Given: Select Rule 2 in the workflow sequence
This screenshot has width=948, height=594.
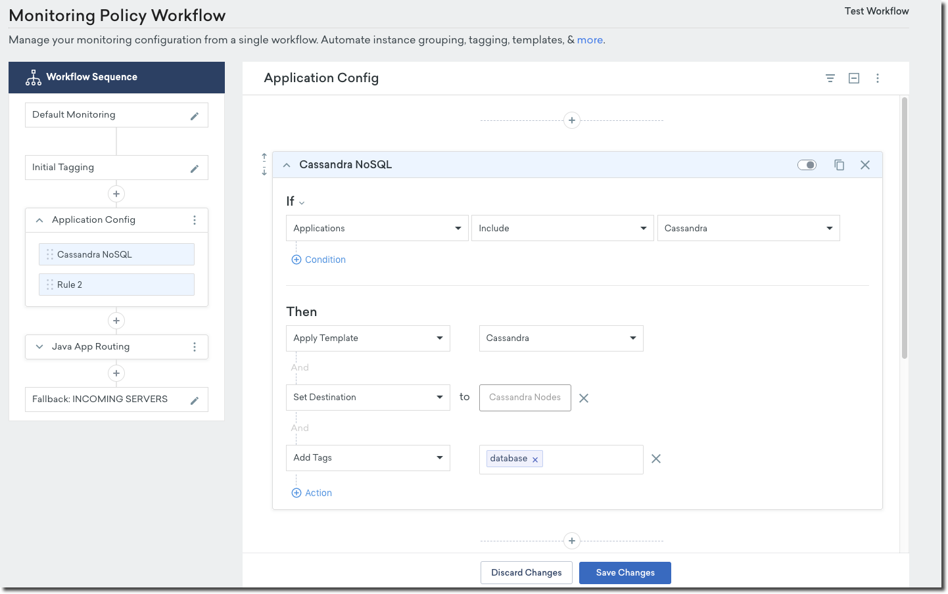Looking at the screenshot, I should pos(116,285).
